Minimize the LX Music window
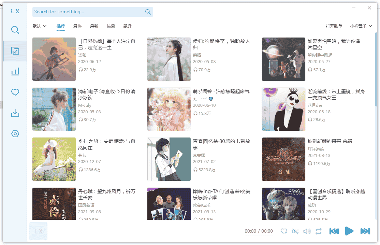Image resolution: width=380 pixels, height=245 pixels. (354, 8)
